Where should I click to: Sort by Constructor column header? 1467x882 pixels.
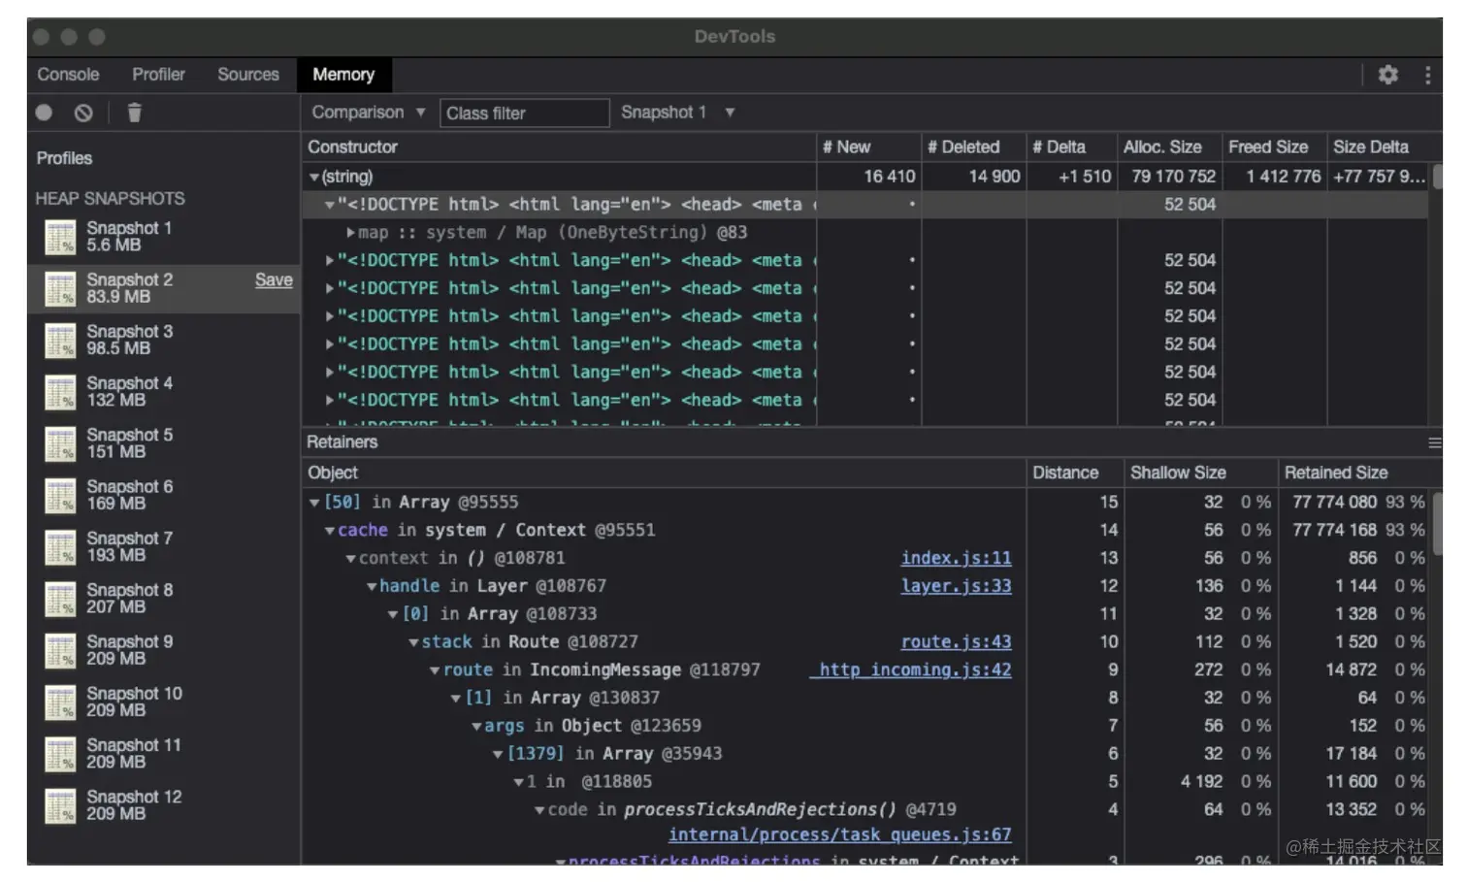[x=559, y=147]
